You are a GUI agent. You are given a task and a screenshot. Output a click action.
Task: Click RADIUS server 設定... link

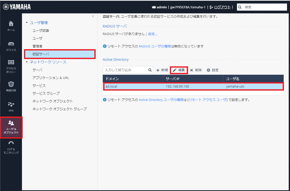(153, 34)
